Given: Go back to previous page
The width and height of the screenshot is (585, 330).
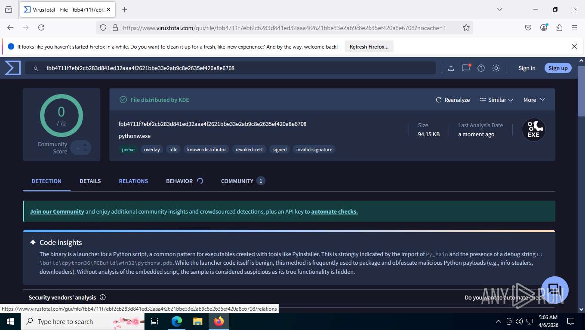Looking at the screenshot, I should click(x=10, y=27).
